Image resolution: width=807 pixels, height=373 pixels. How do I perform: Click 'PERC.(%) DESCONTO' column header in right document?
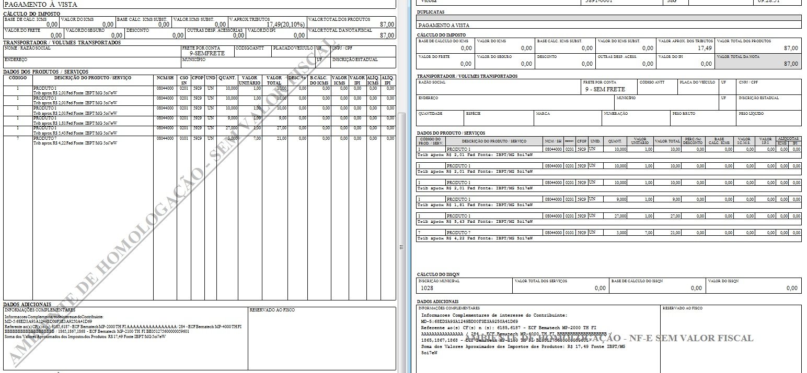pyautogui.click(x=693, y=141)
